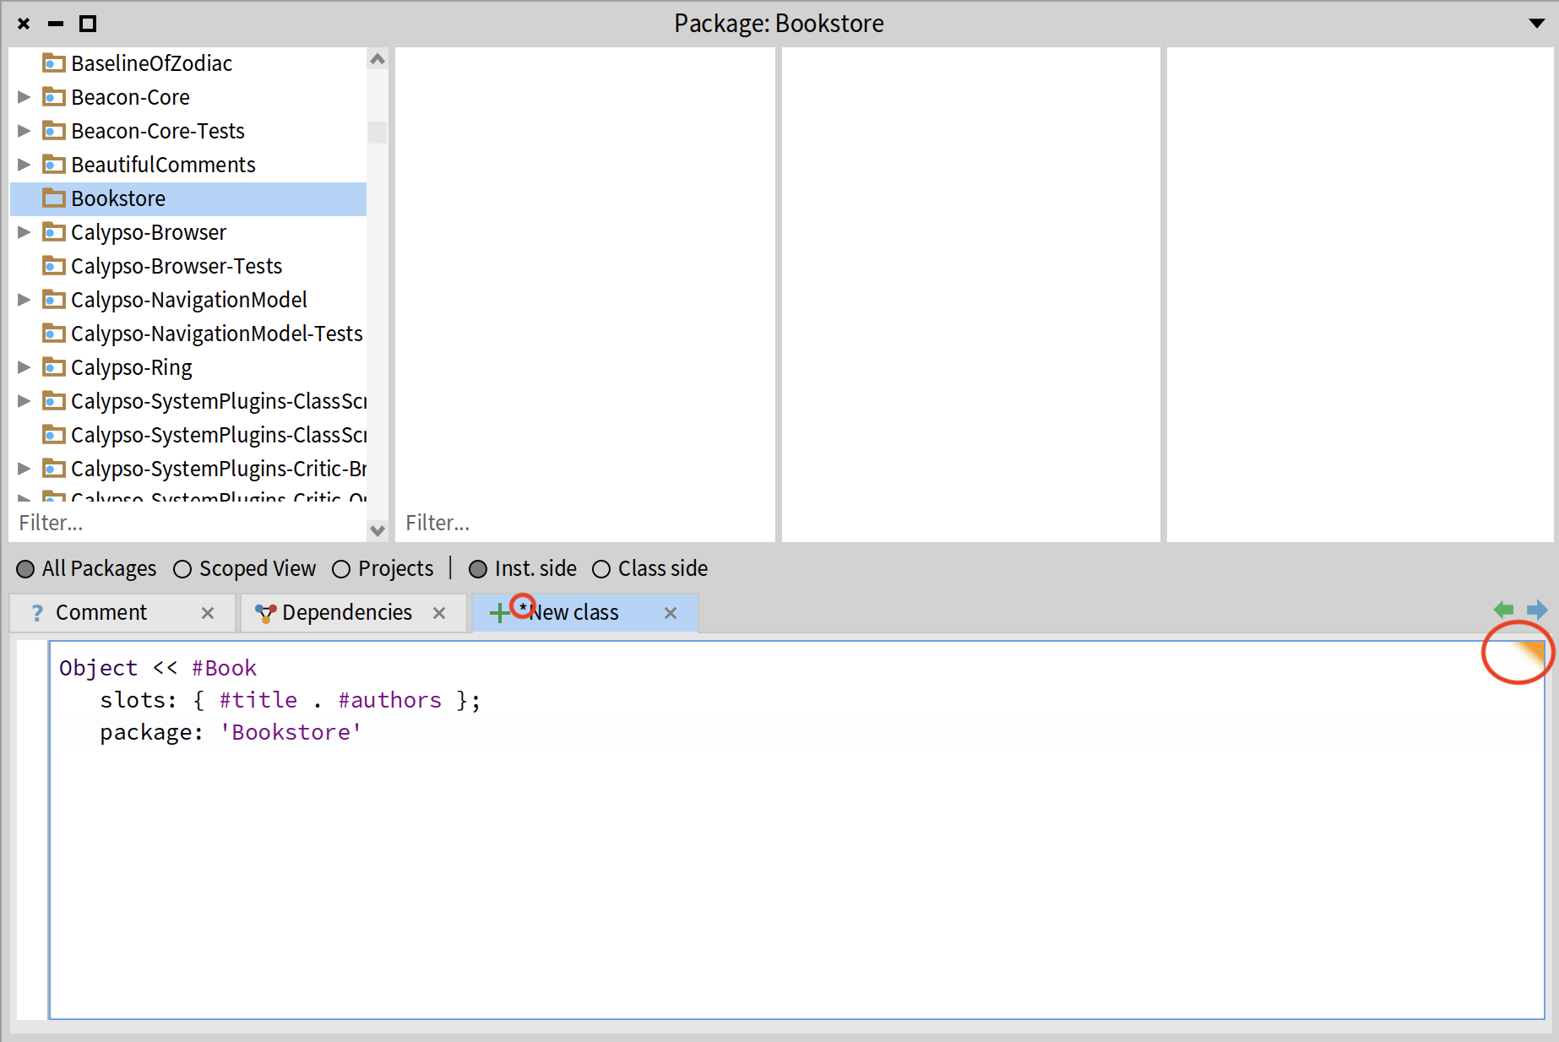Open the Dependencies tab

coord(346,613)
